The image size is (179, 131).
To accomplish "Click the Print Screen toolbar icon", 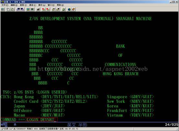I will (x=3, y=9).
